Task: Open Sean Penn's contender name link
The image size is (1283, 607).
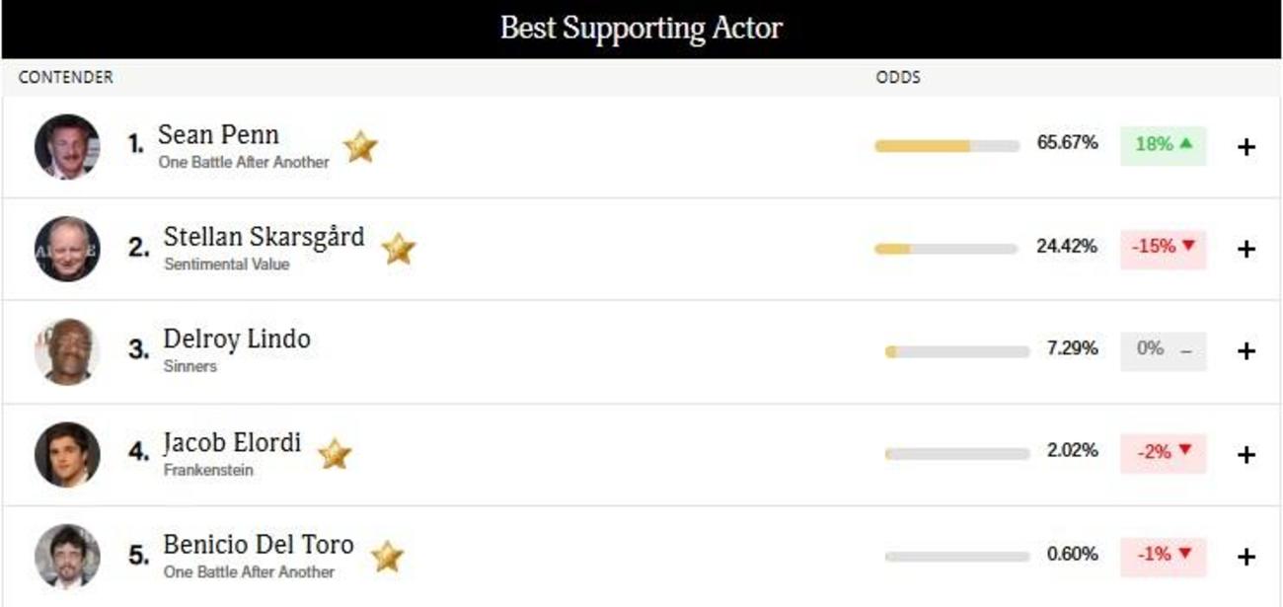Action: coord(218,134)
